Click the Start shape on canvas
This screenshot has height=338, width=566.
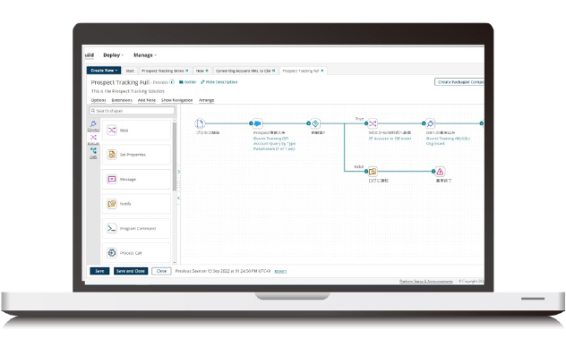coord(200,123)
